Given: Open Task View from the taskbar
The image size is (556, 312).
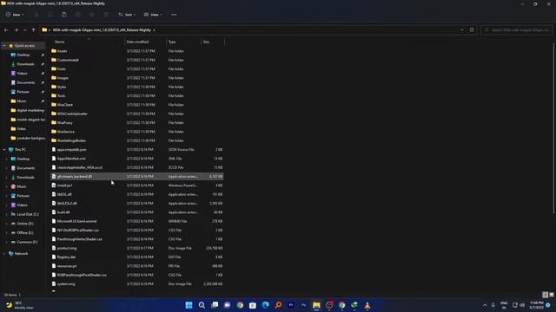Looking at the screenshot, I should 215,305.
